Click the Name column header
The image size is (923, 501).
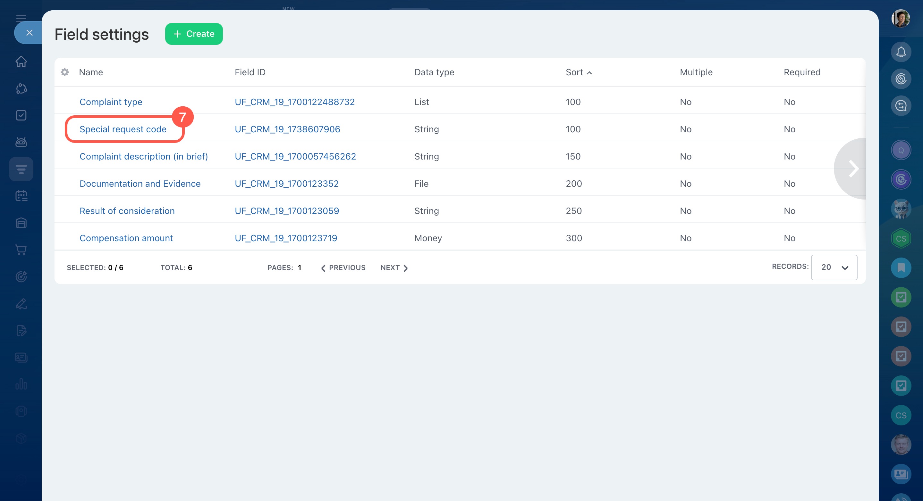[x=91, y=72]
